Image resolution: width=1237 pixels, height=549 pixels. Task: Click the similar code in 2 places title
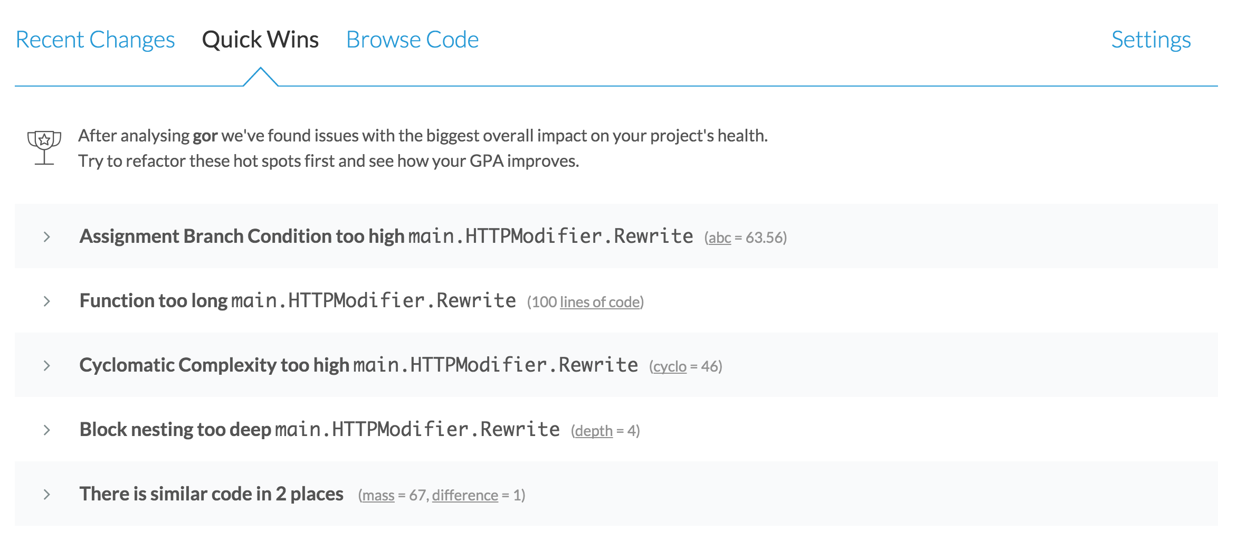[211, 494]
